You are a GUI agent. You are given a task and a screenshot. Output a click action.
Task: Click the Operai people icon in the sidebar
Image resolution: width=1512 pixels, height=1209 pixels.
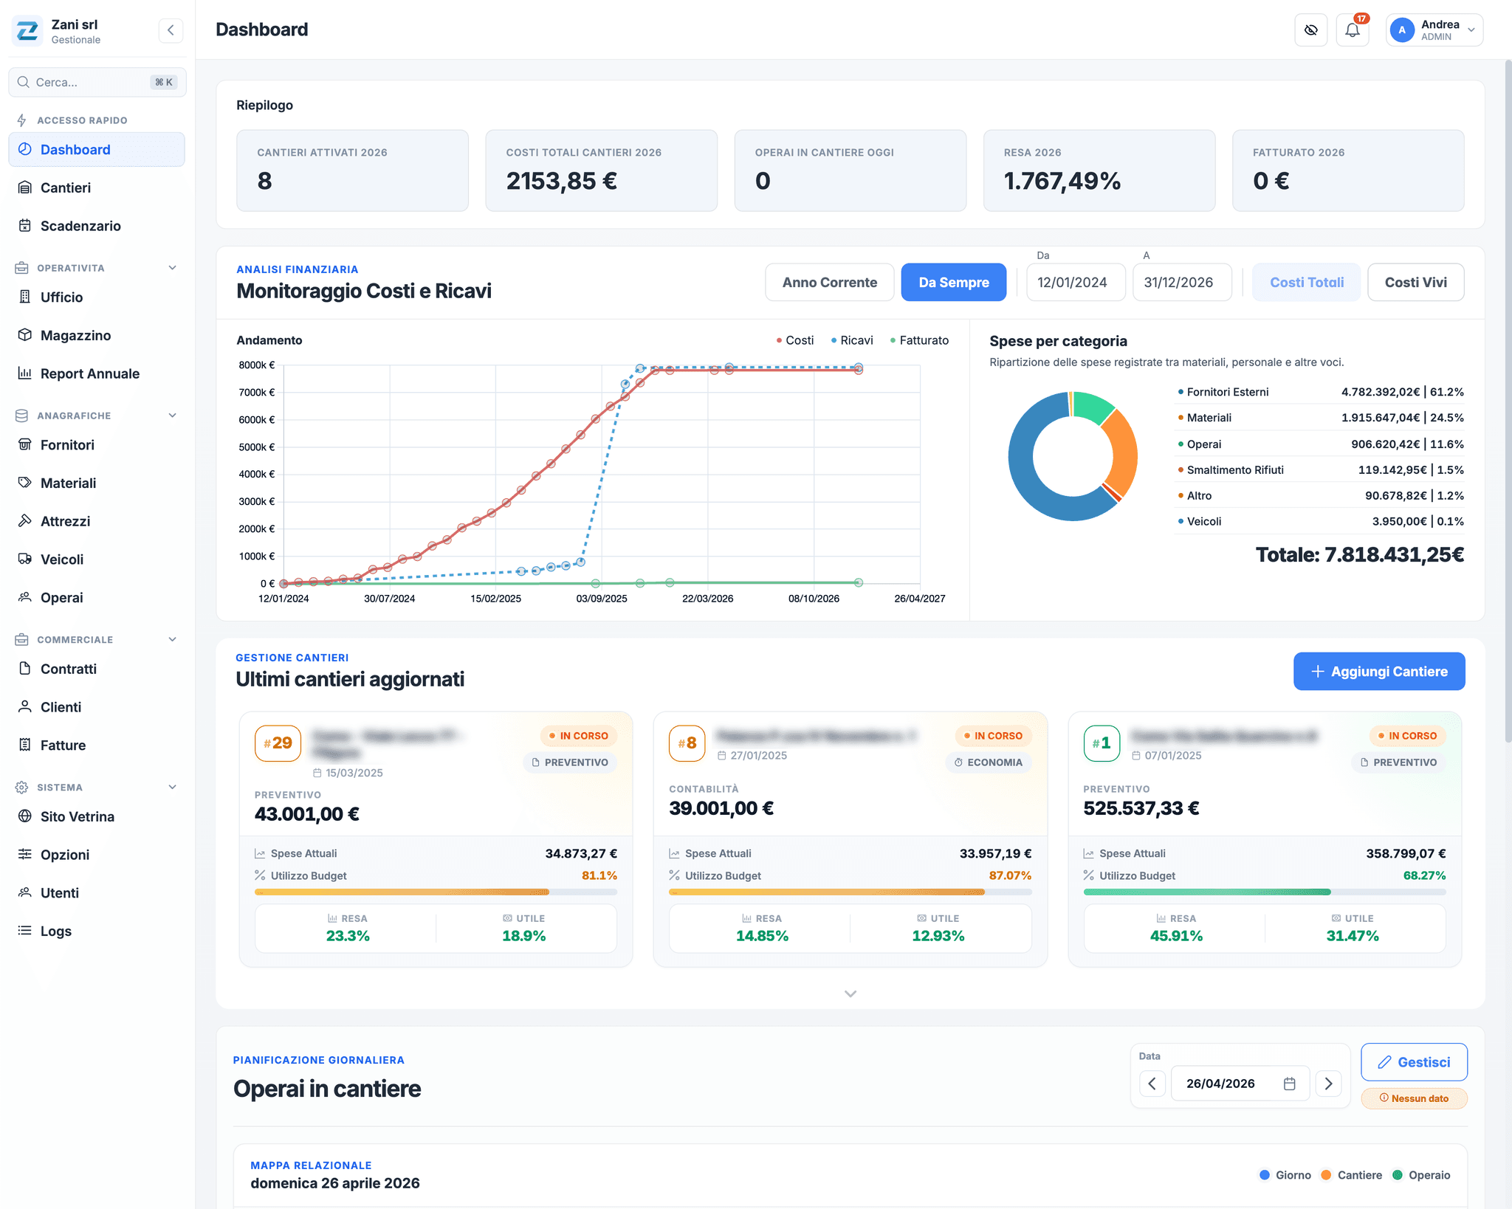25,597
